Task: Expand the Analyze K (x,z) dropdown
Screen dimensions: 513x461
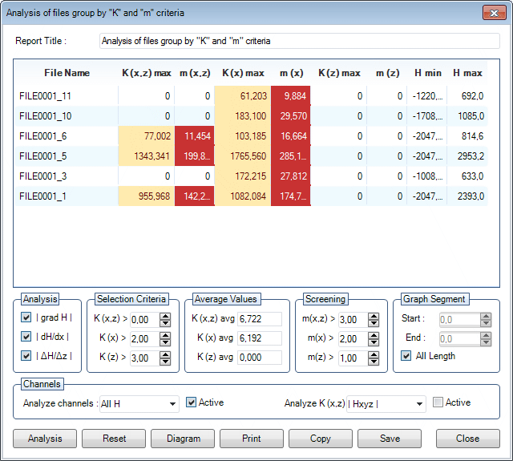Action: coord(418,404)
